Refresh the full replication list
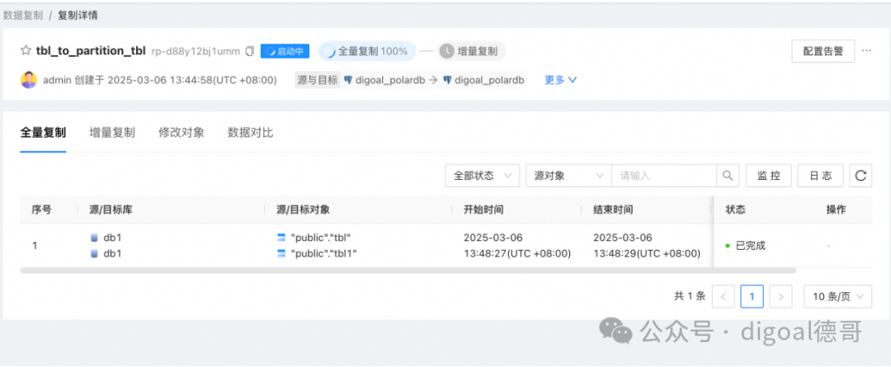 point(860,176)
